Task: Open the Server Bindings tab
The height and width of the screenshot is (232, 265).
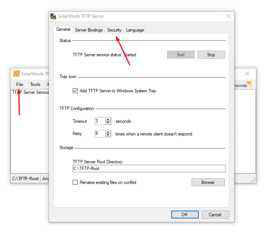Action: pos(89,30)
